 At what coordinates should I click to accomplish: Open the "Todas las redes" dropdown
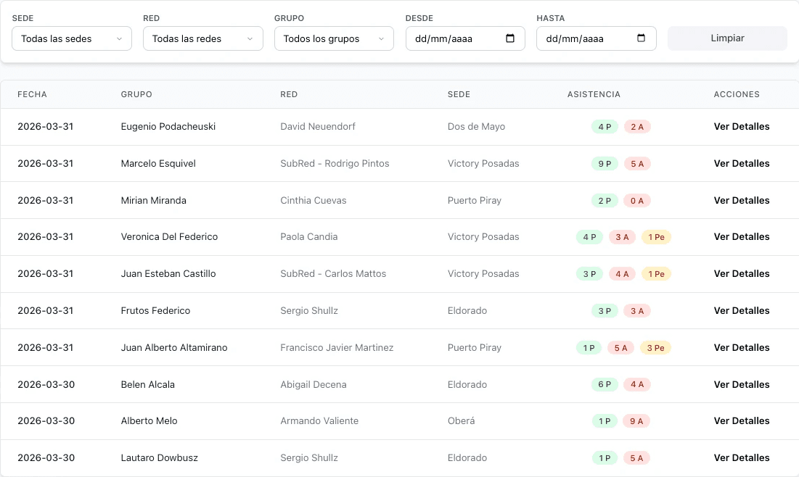tap(202, 38)
